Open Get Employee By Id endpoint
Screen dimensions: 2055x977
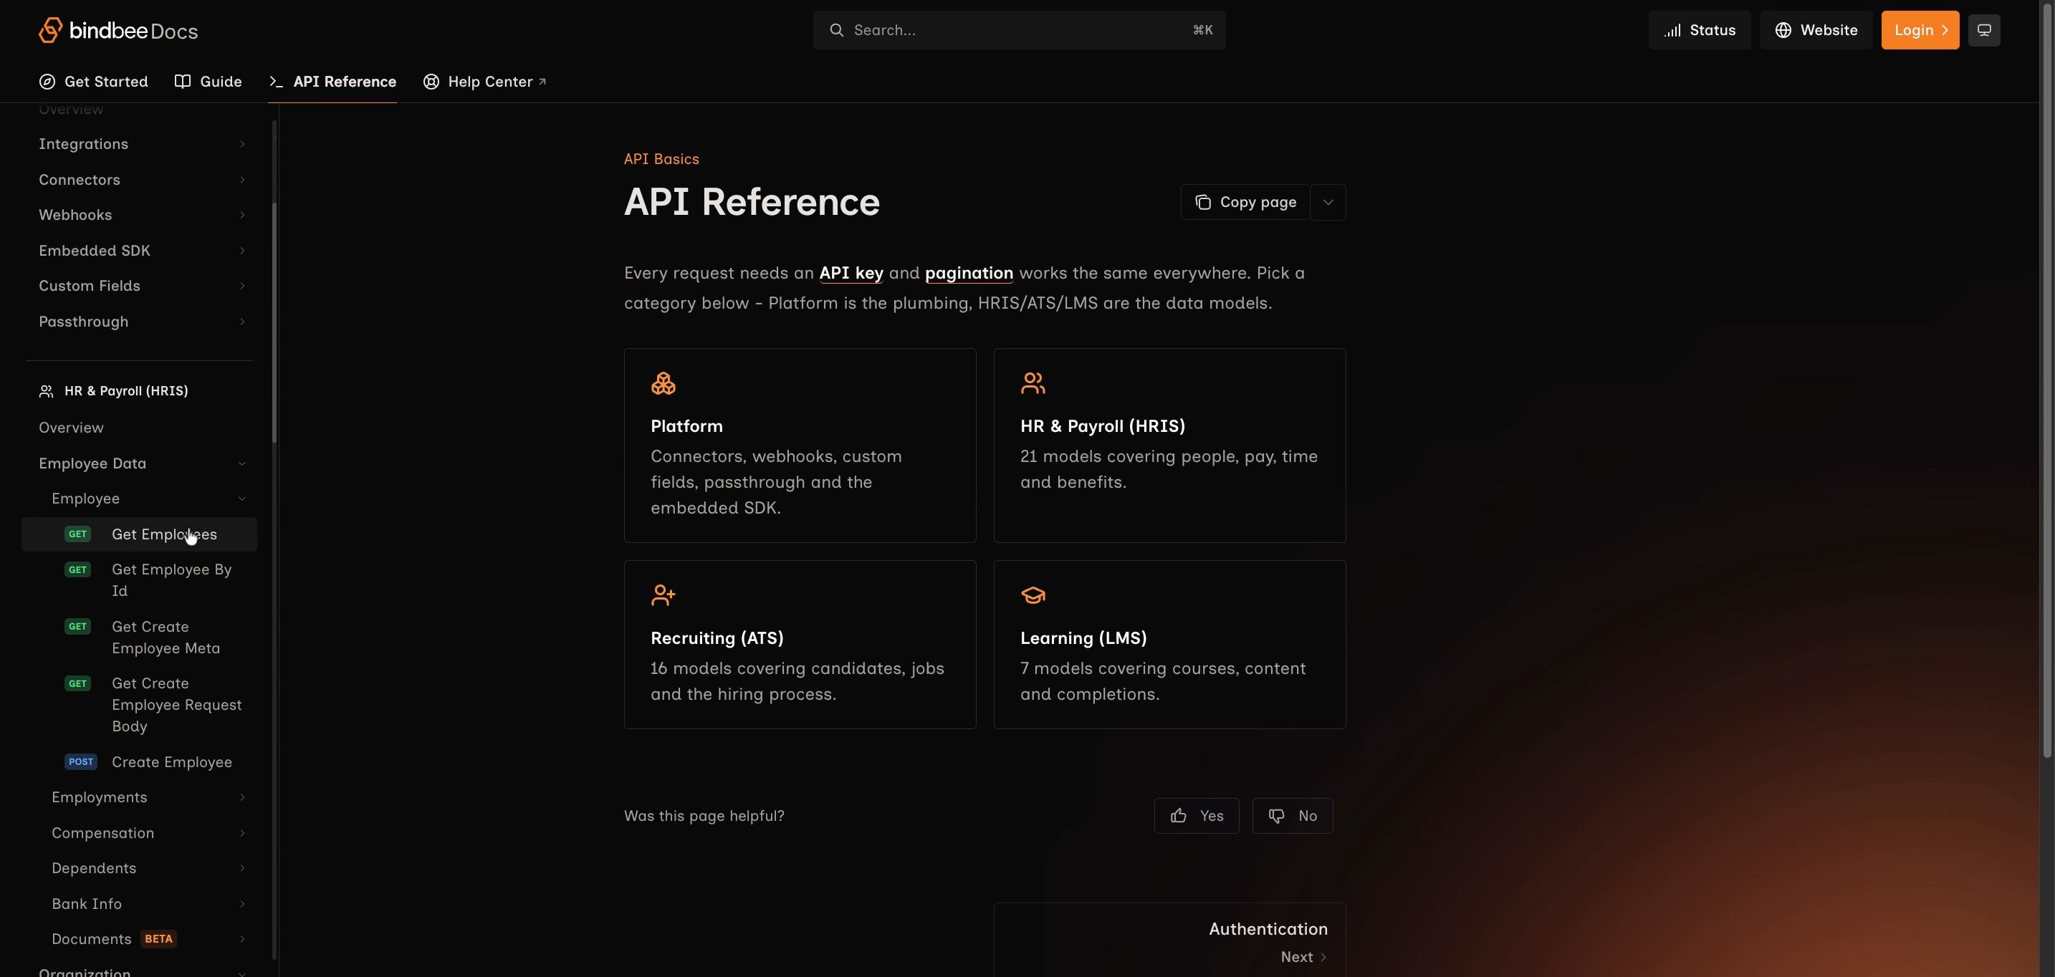click(140, 579)
